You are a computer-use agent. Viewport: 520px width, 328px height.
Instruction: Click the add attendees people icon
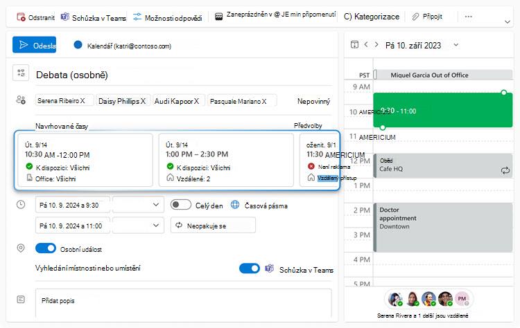click(21, 100)
